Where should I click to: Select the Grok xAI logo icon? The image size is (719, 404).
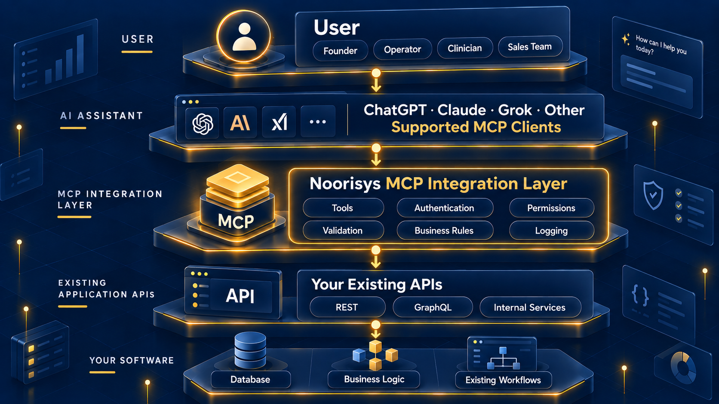(x=279, y=122)
